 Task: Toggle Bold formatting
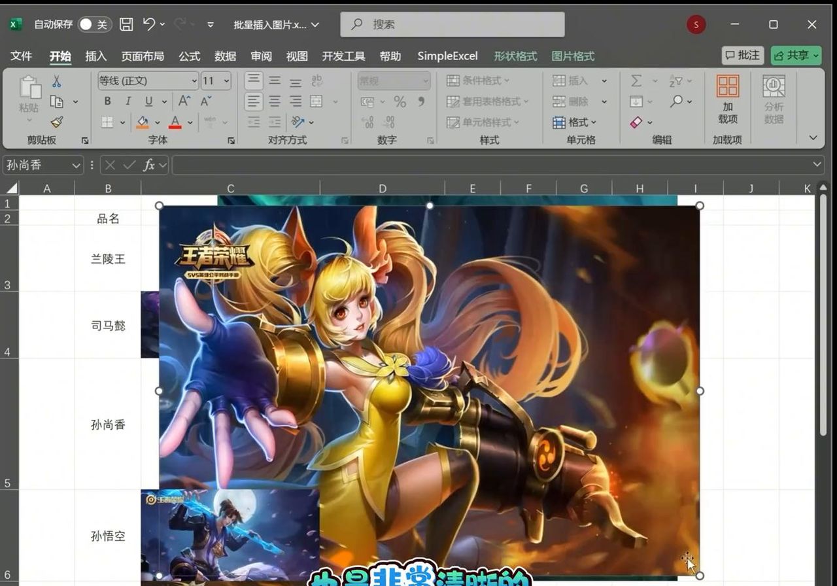(107, 101)
